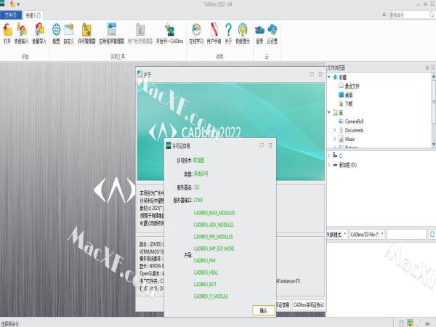Select 桌面 desktop in favorites tree
The image size is (436, 327).
[x=349, y=95]
